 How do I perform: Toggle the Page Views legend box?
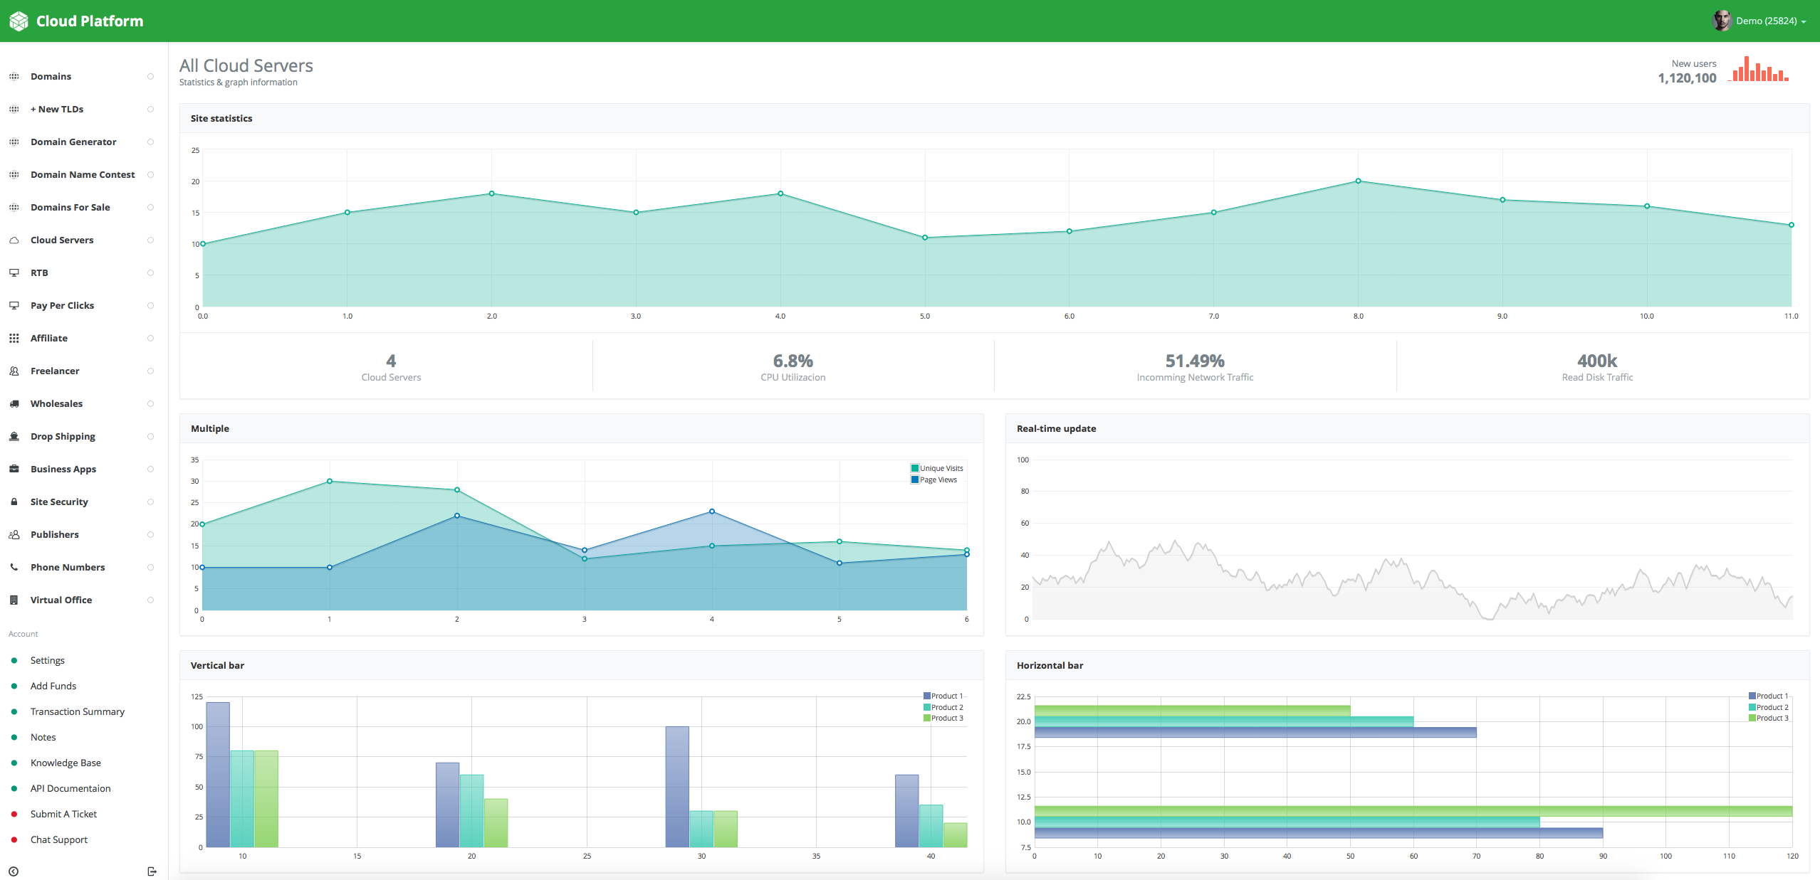click(x=915, y=479)
